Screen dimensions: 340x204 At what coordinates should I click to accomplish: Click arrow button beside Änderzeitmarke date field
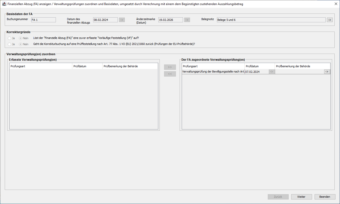(x=187, y=20)
